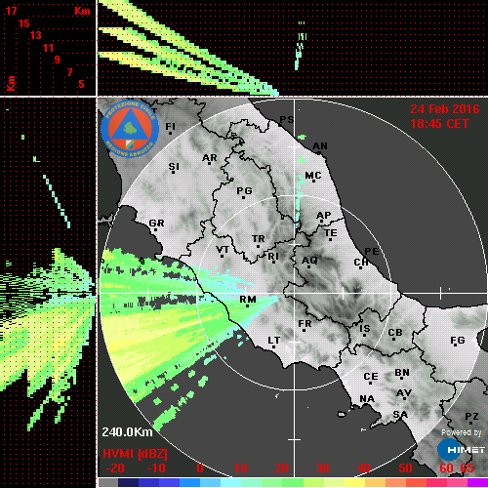Click the FI city marker

point(170,133)
